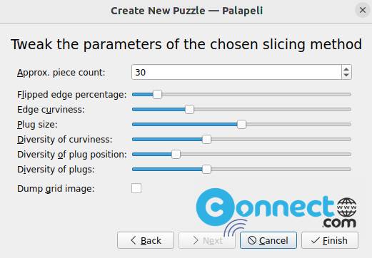Image resolution: width=372 pixels, height=258 pixels.
Task: Increase piece count with up arrow
Action: coord(346,69)
